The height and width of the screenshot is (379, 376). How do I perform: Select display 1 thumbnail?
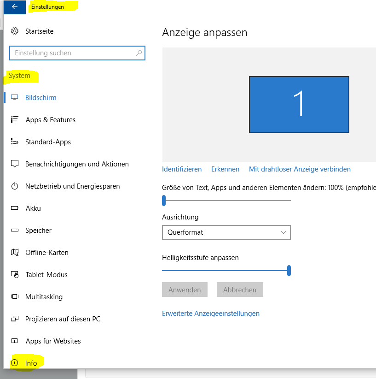coord(299,105)
